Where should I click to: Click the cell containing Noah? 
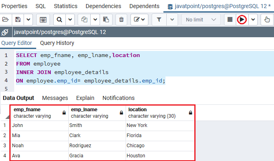click(x=39, y=146)
